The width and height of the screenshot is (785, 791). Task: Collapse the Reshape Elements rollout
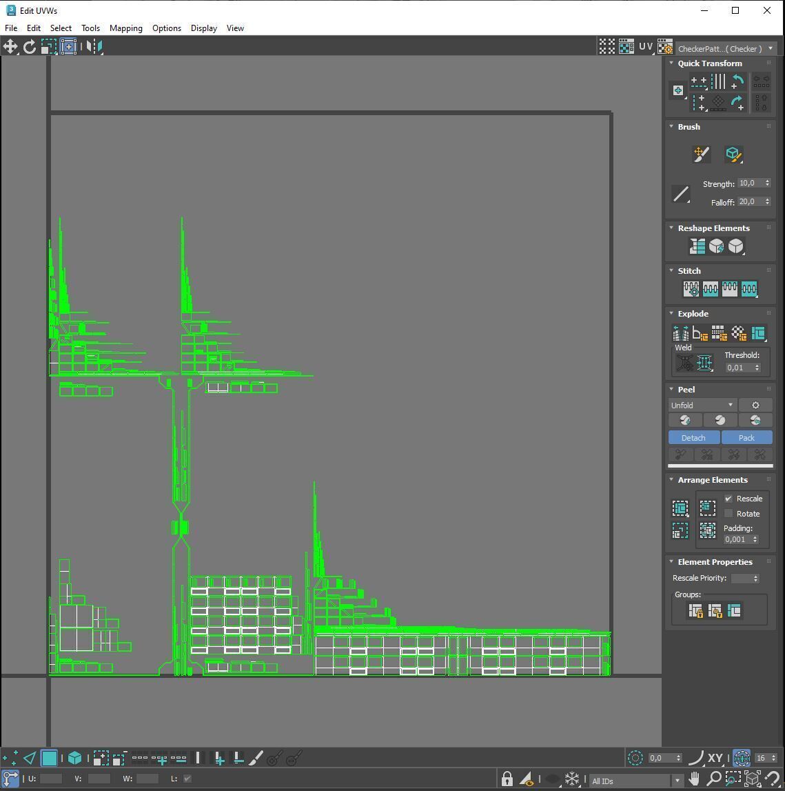click(671, 228)
